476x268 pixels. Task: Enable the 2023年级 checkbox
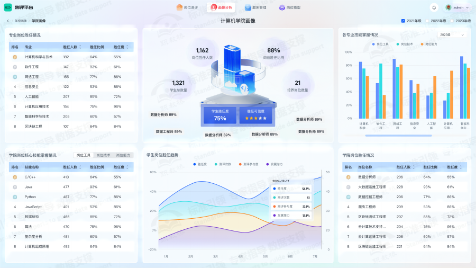pyautogui.click(x=452, y=21)
